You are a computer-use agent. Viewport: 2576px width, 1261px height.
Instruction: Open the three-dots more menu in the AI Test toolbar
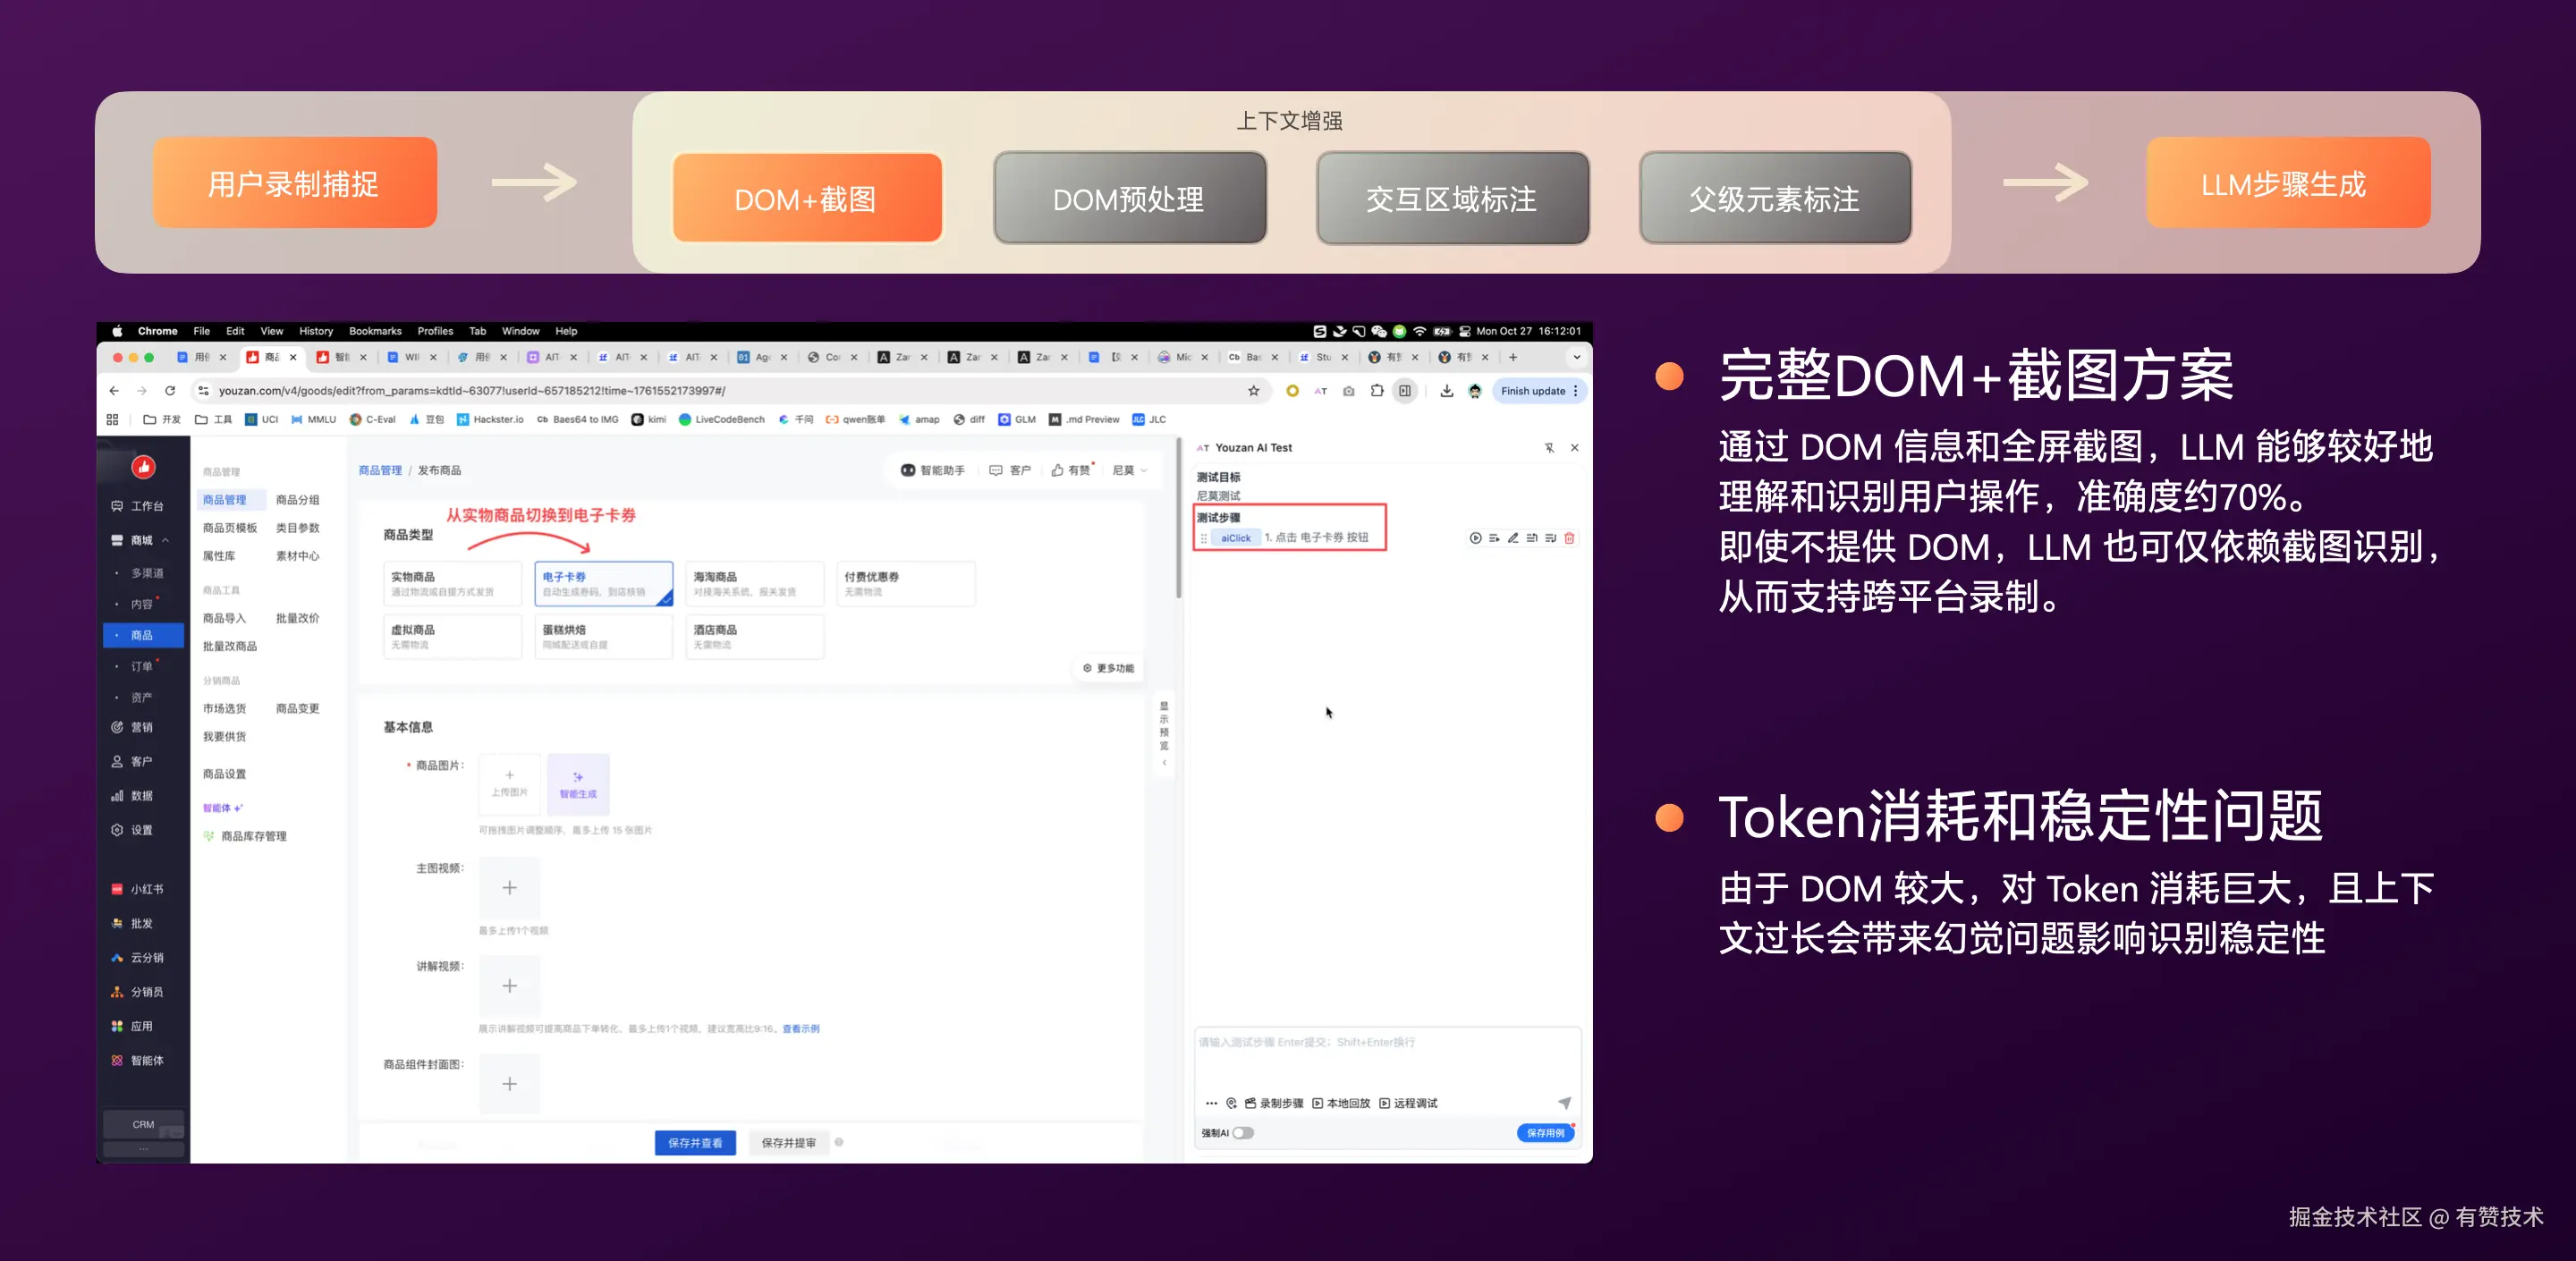point(1211,1103)
